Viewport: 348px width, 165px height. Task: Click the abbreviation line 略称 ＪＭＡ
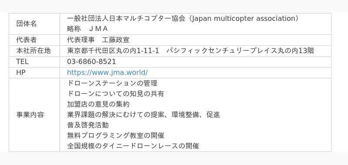pos(87,29)
